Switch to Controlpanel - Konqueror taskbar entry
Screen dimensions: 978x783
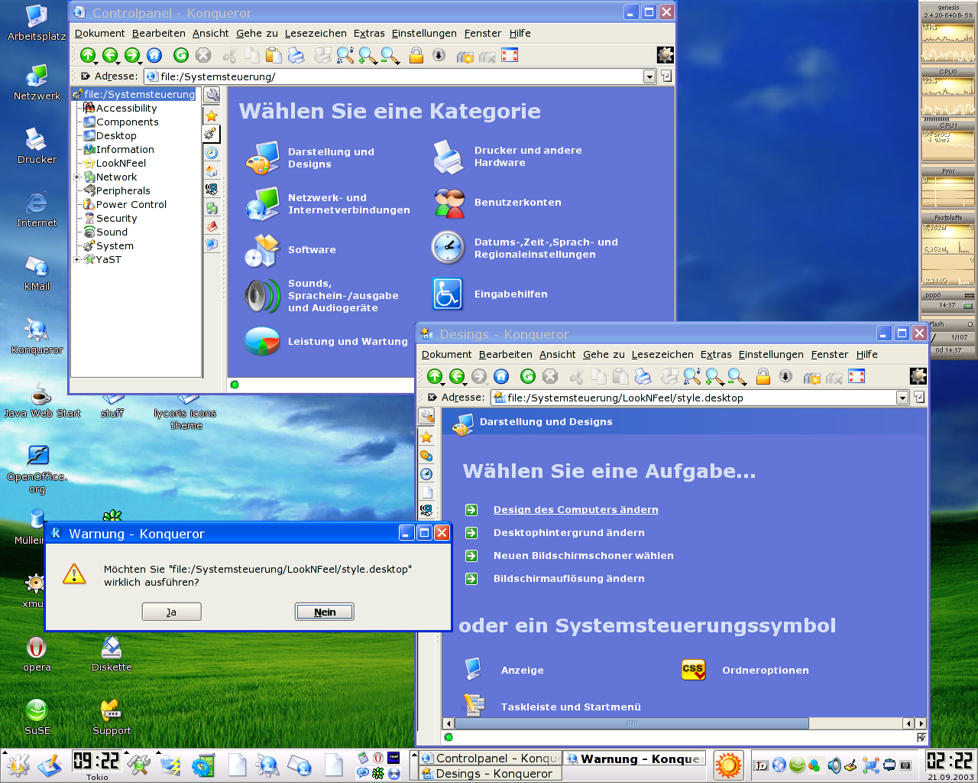(x=491, y=759)
